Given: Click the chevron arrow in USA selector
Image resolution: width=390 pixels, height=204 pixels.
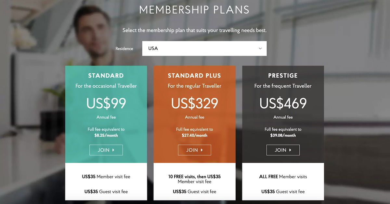Looking at the screenshot, I should (x=260, y=49).
